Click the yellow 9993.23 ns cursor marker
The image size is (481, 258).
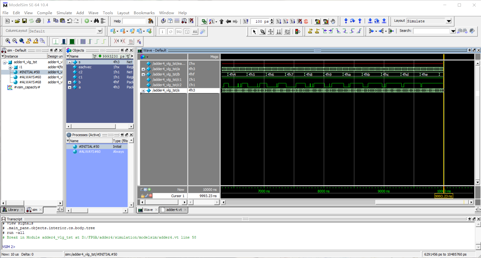[x=443, y=196]
